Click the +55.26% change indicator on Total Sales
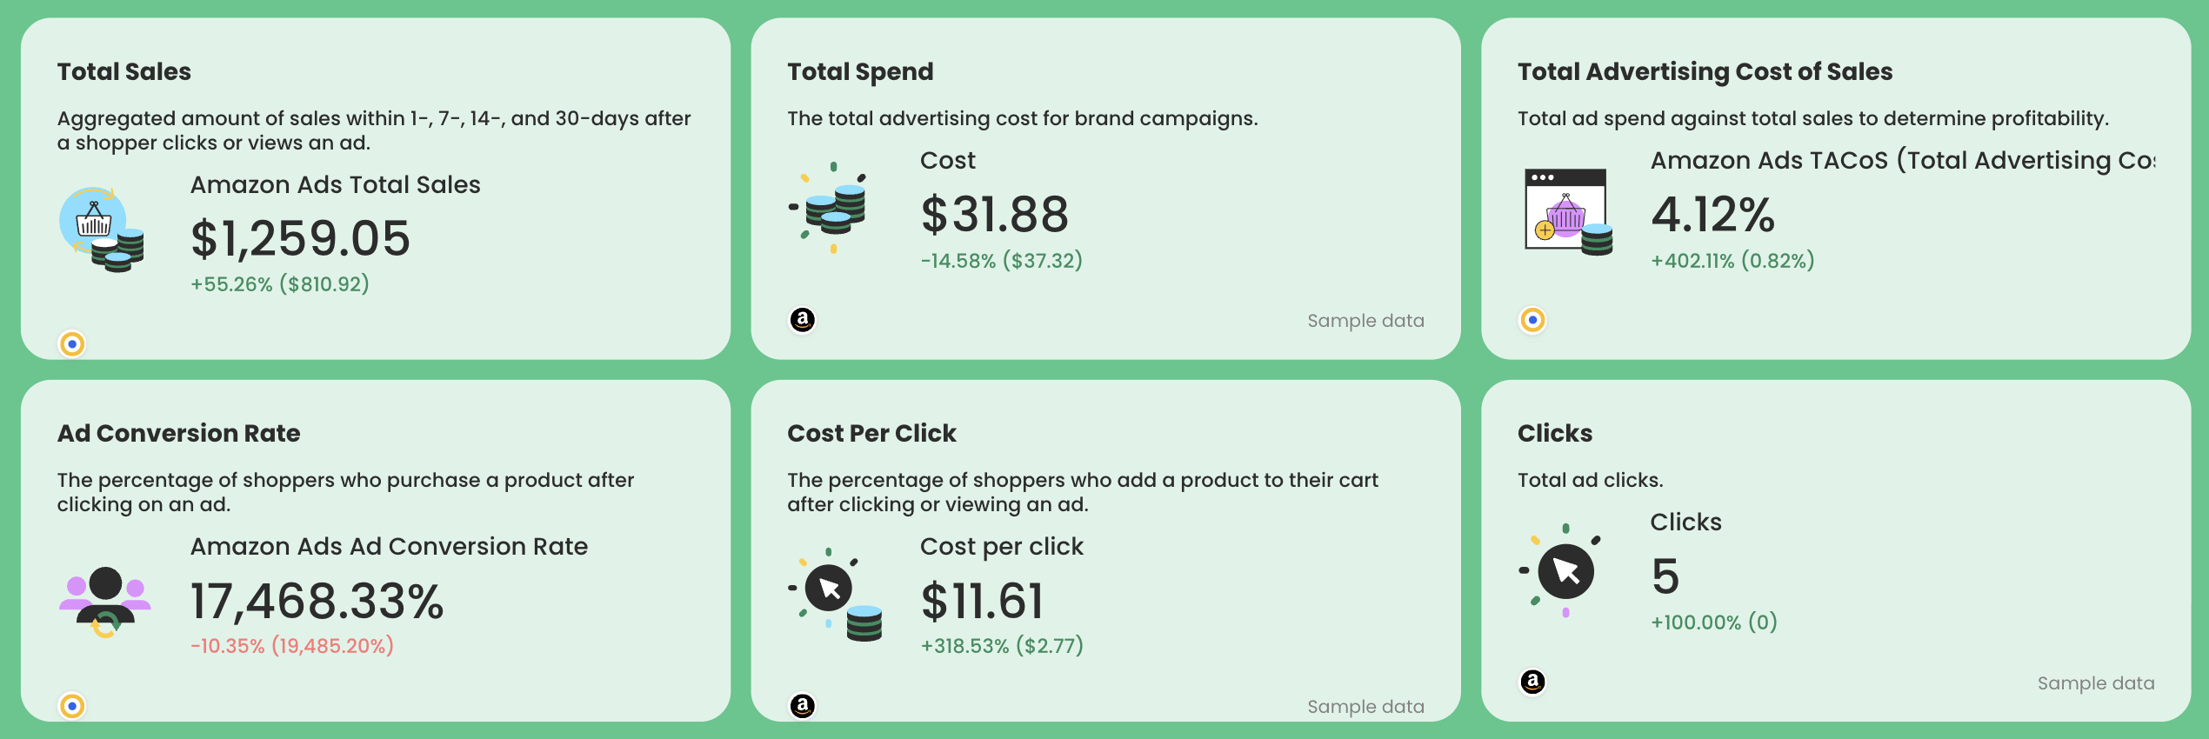 [x=280, y=283]
